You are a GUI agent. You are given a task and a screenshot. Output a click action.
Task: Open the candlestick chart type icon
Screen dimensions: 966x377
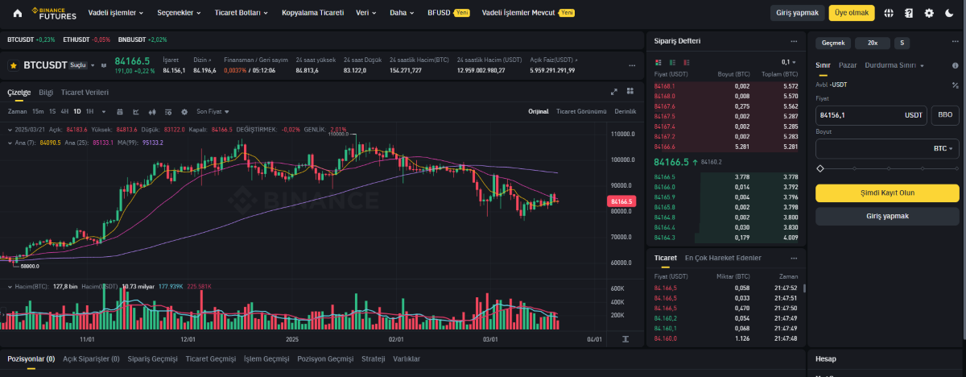[152, 111]
